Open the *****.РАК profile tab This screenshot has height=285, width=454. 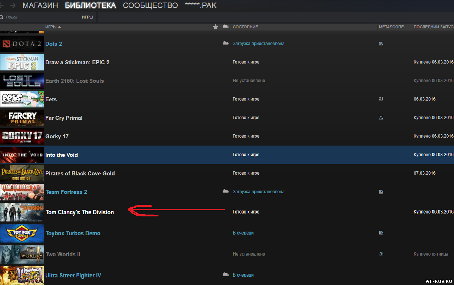(201, 5)
